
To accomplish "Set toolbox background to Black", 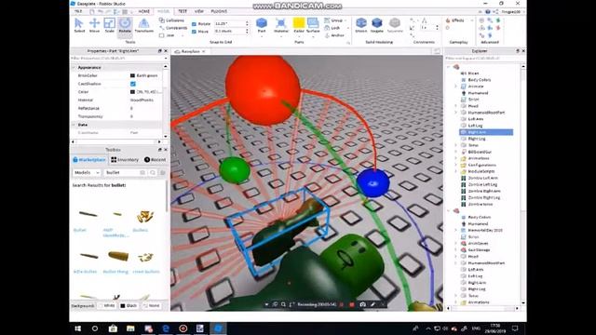I will pos(129,305).
